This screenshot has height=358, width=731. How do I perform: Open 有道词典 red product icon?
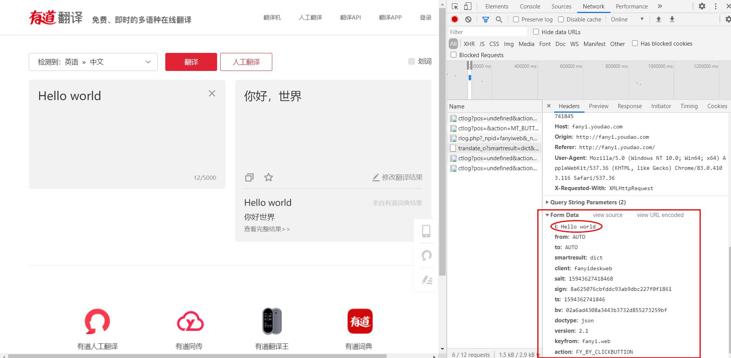(360, 321)
